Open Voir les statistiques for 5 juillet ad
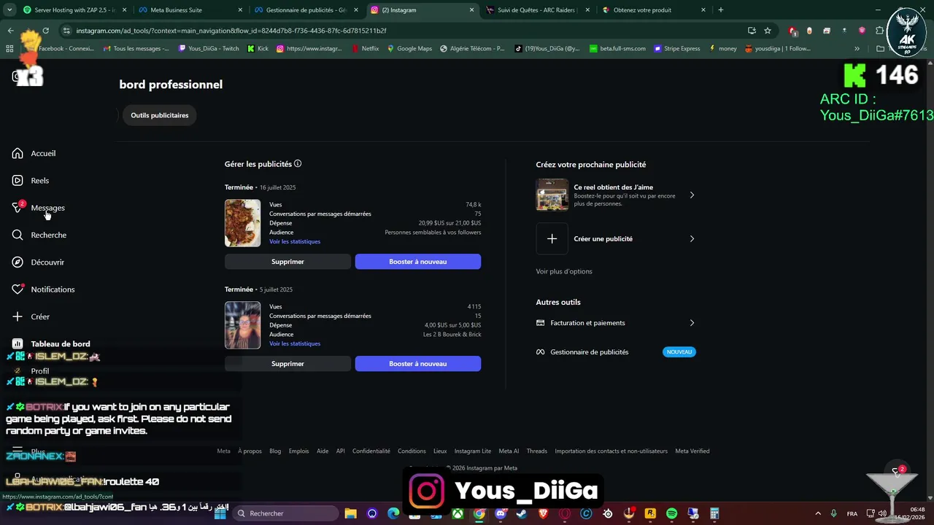This screenshot has width=934, height=525. pos(295,343)
